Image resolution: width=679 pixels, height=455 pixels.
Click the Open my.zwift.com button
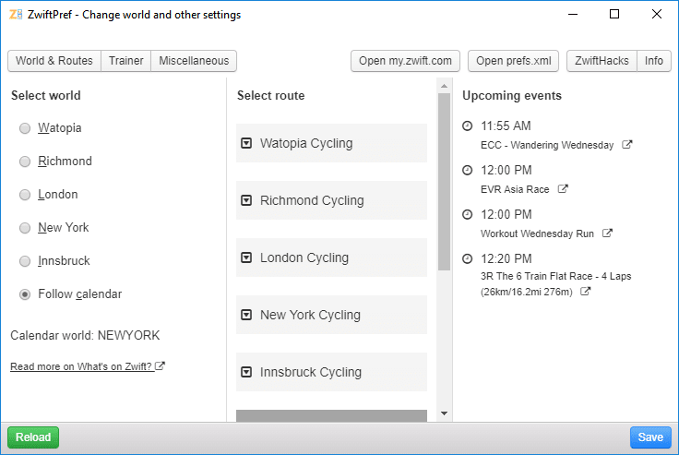(405, 61)
